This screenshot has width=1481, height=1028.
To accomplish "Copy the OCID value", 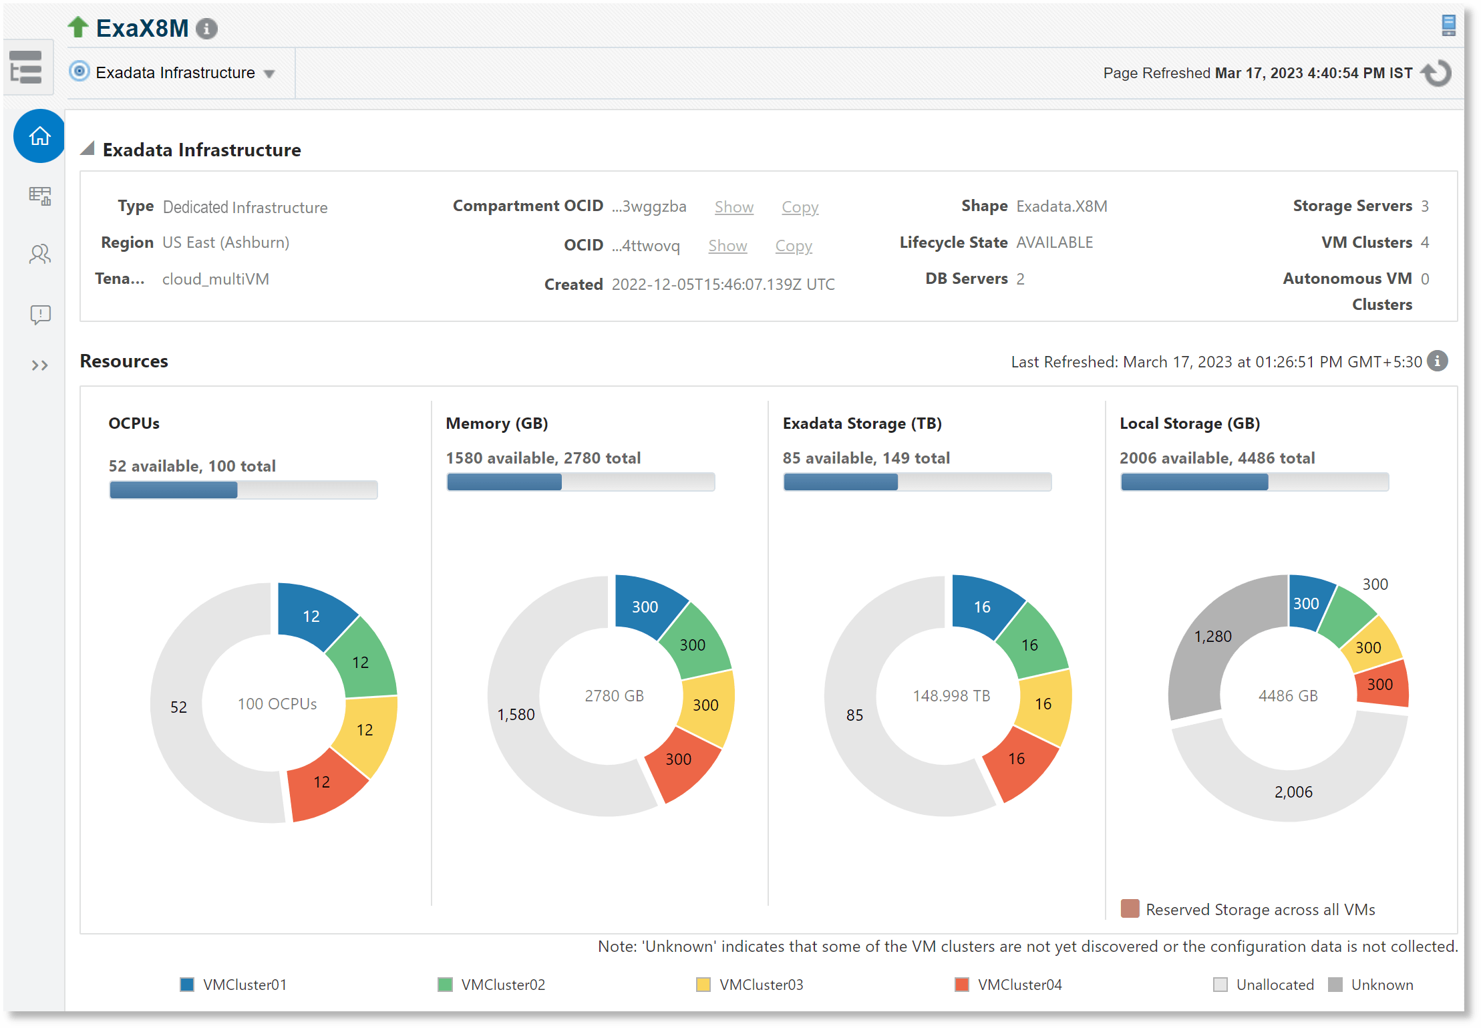I will (x=793, y=246).
